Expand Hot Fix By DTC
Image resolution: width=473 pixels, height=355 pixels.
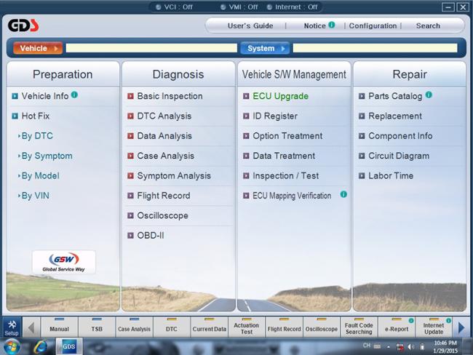(x=36, y=136)
